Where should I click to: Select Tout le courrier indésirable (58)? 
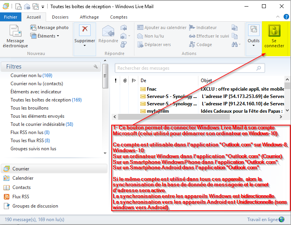(42, 124)
